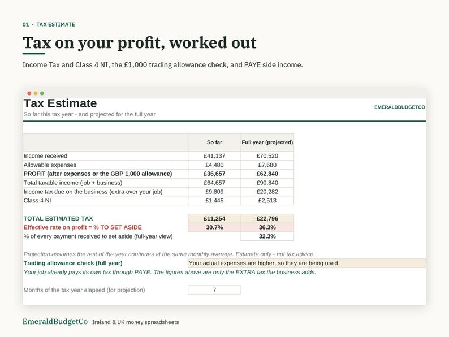The height and width of the screenshot is (337, 449).
Task: Select the 'Your actual expenses are higher' result cell
Action: (307, 263)
